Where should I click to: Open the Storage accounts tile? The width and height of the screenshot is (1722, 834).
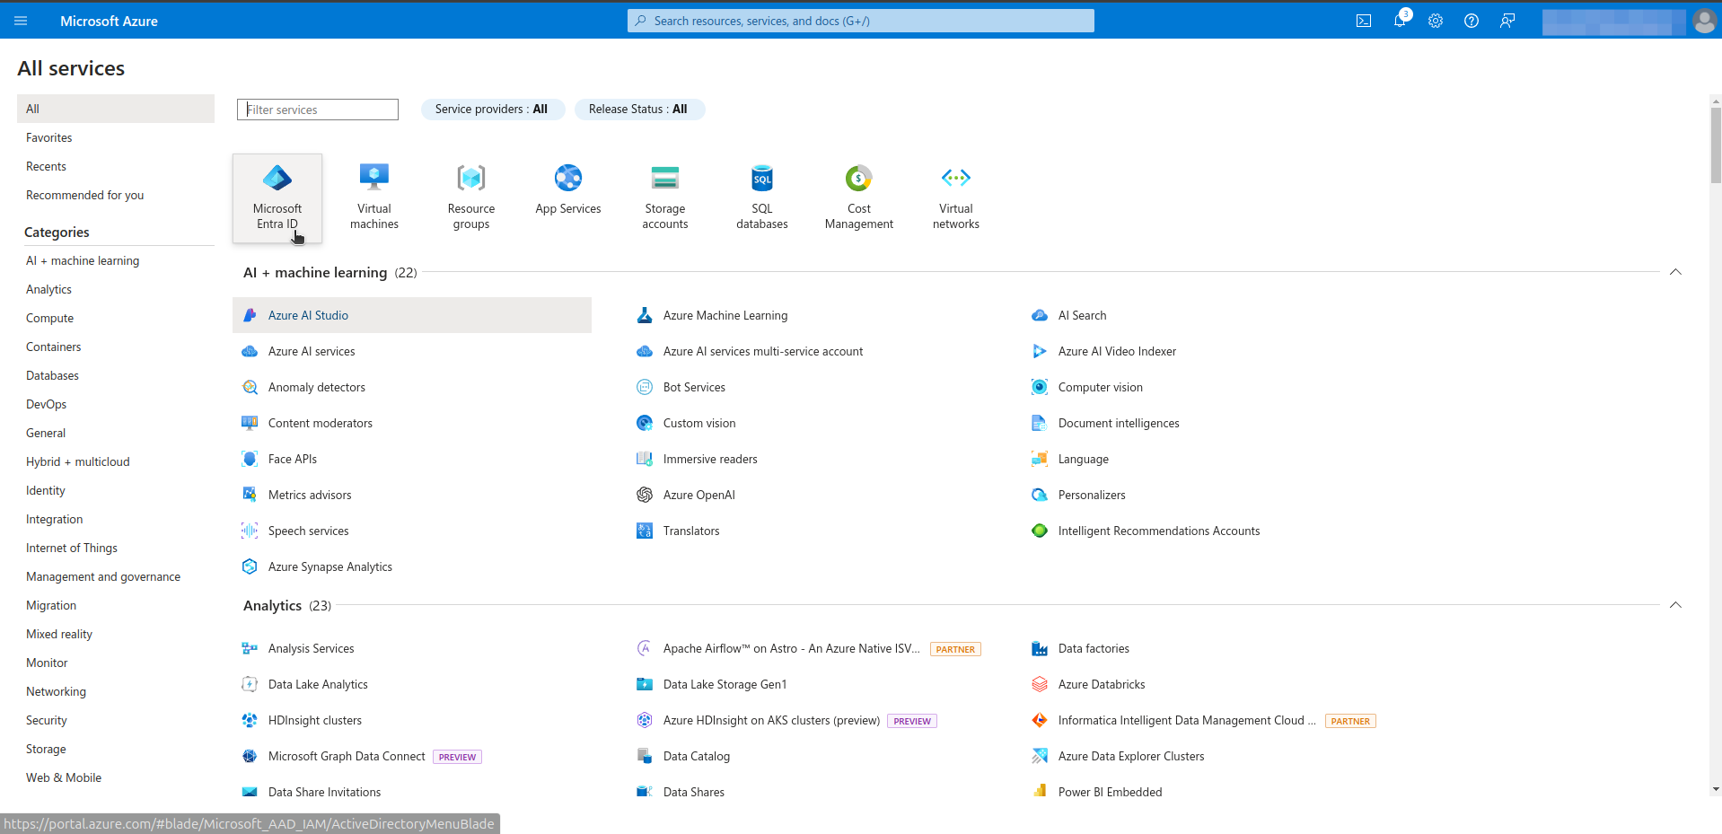(x=665, y=198)
